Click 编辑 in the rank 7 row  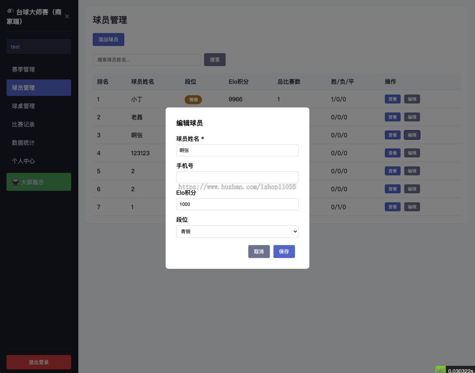tap(412, 207)
